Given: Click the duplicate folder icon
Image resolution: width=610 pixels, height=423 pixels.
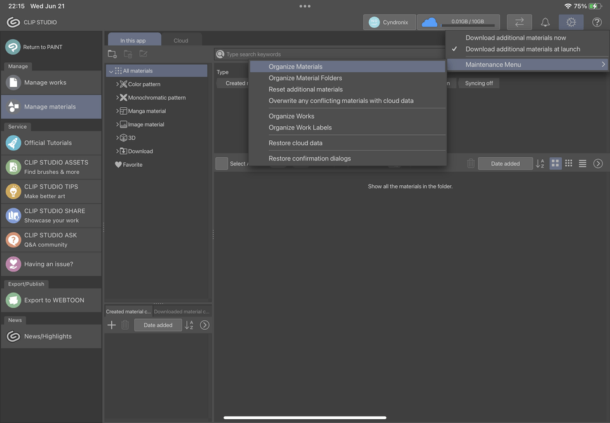Looking at the screenshot, I should point(128,54).
